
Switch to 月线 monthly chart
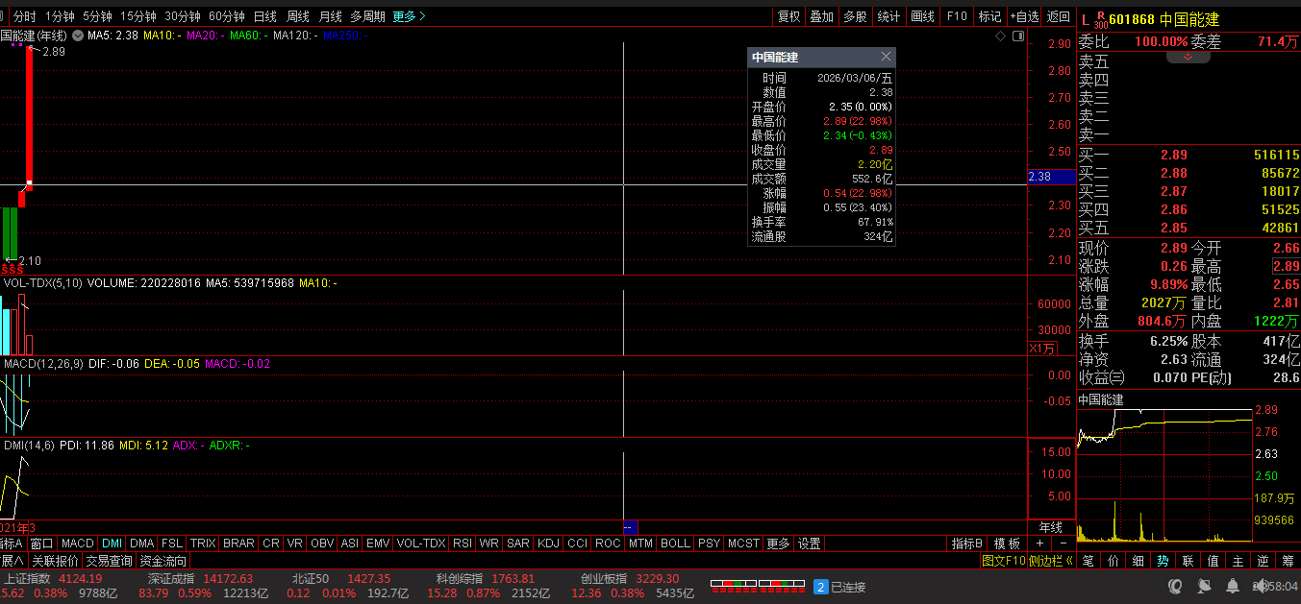(x=330, y=16)
